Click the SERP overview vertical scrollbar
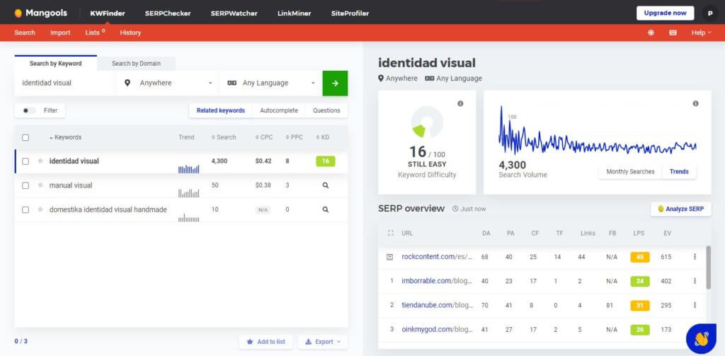725x356 pixels. tap(708, 268)
